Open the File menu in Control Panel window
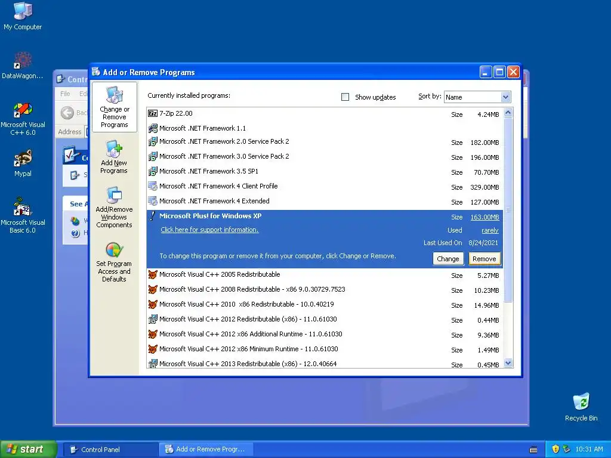This screenshot has width=611, height=458. 65,94
